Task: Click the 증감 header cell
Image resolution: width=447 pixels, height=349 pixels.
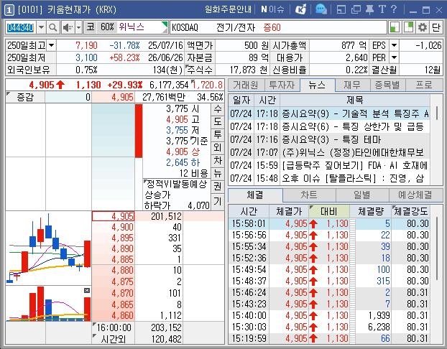Action: [x=25, y=97]
